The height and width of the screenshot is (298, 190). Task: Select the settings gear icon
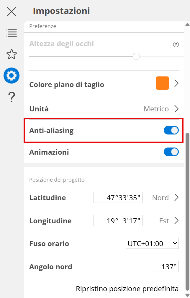pyautogui.click(x=12, y=76)
